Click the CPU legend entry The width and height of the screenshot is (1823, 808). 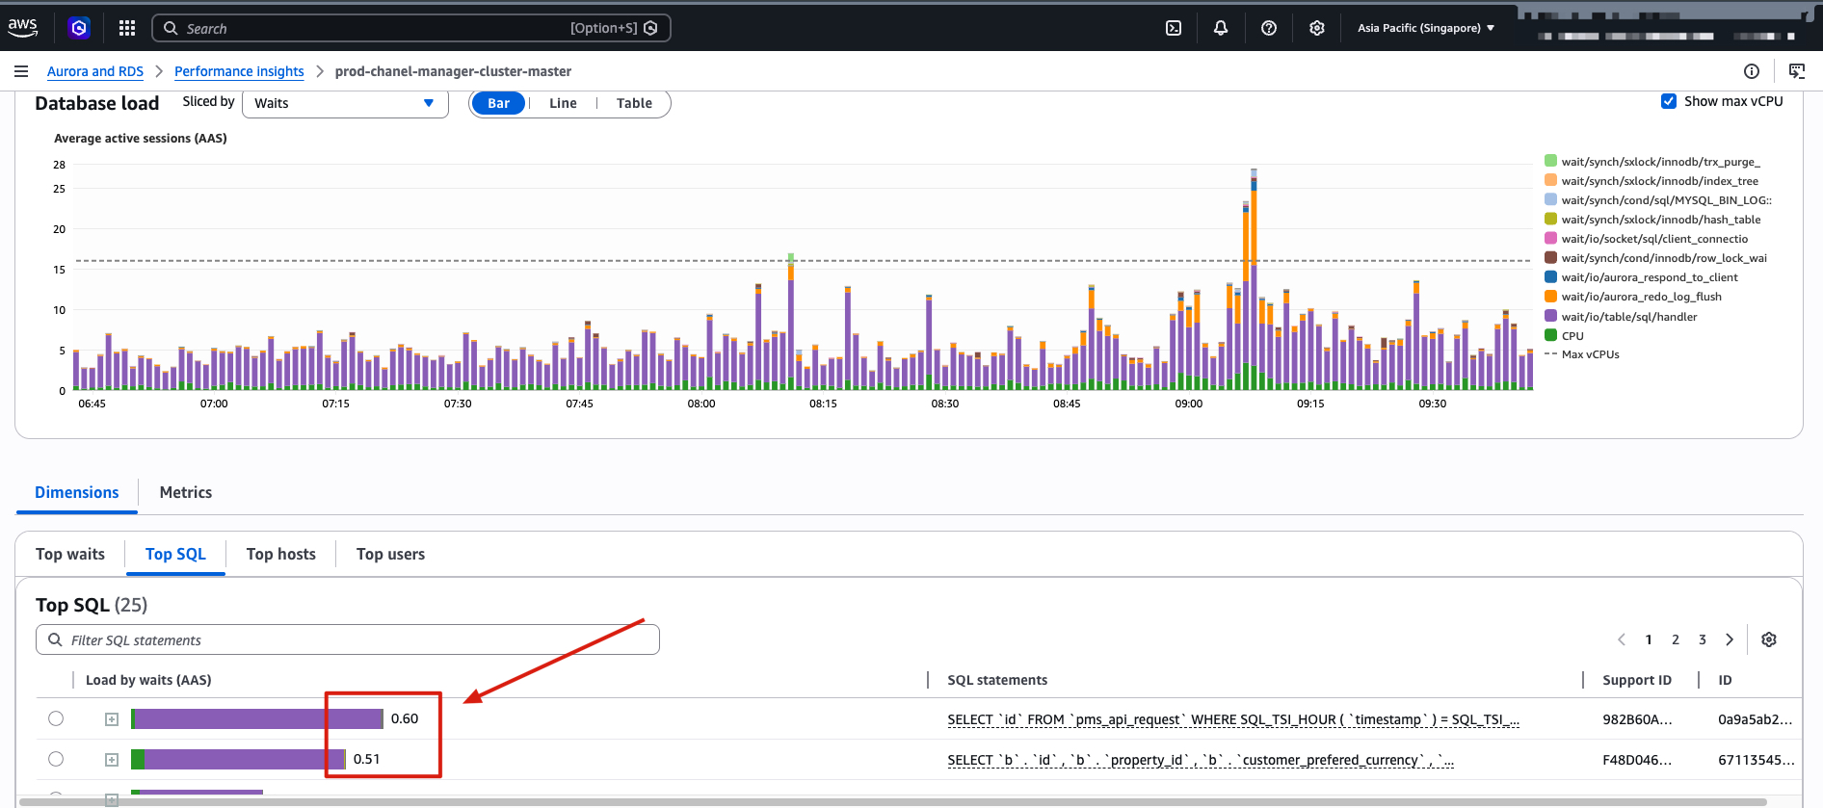tap(1564, 335)
